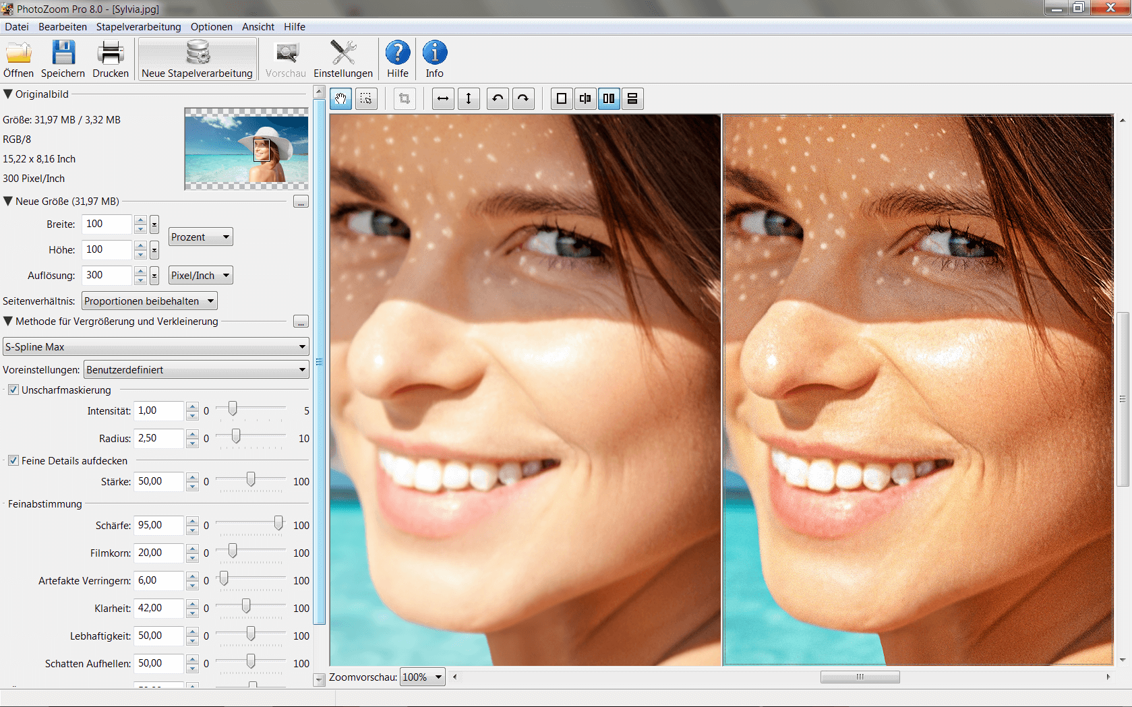Switch to single image view layout
This screenshot has height=707, width=1132.
[561, 98]
